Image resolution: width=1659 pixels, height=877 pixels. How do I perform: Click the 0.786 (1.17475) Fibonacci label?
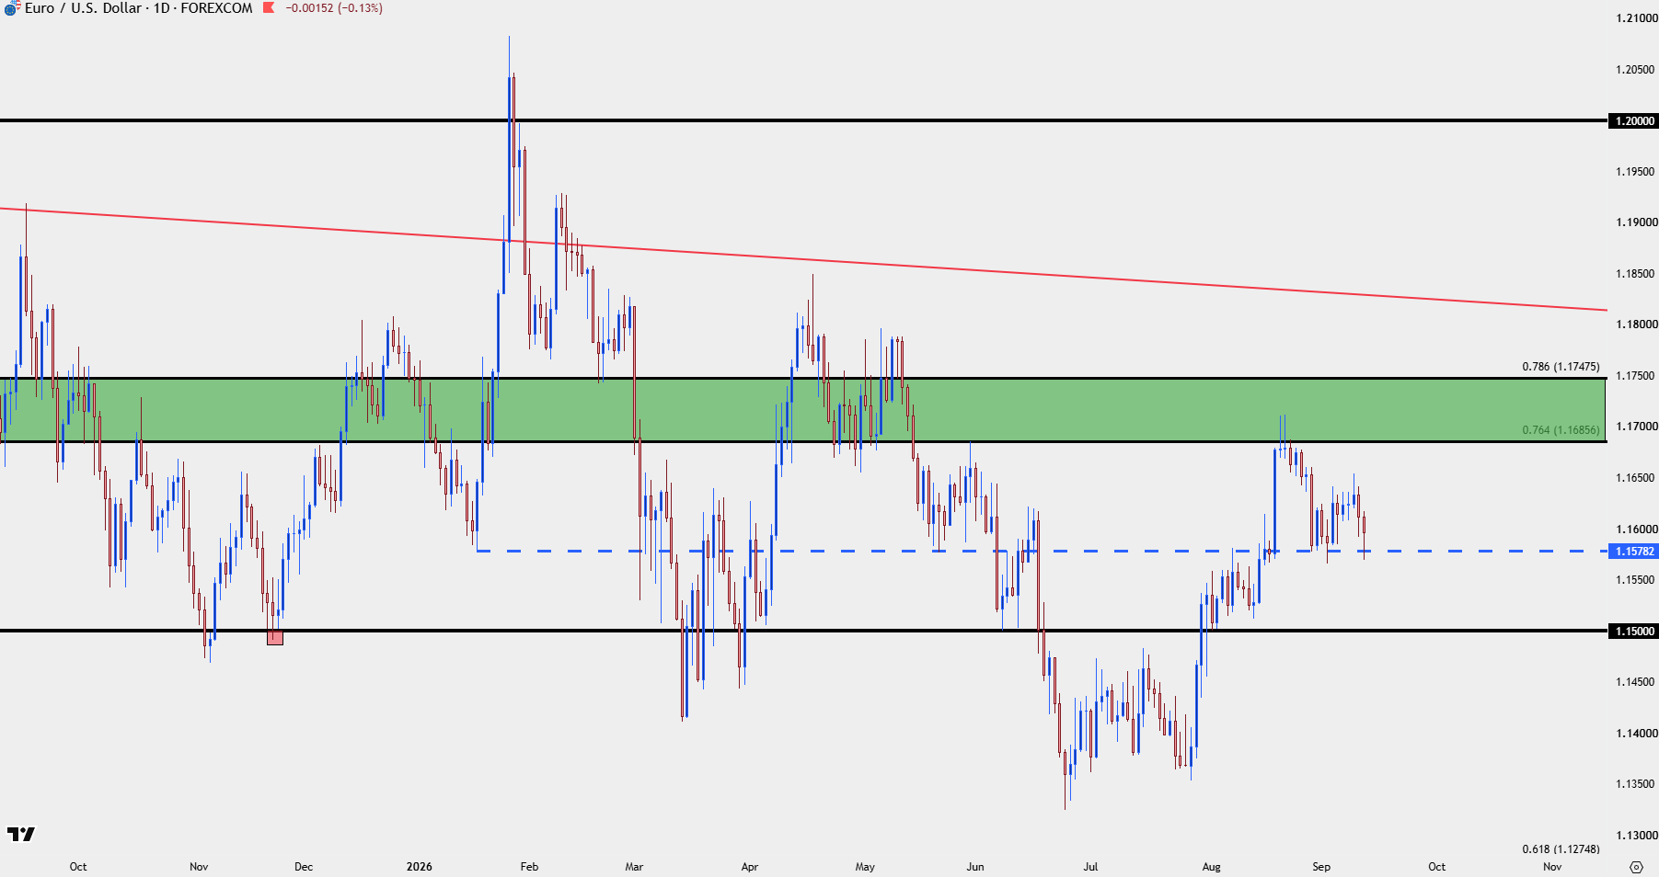pos(1561,367)
